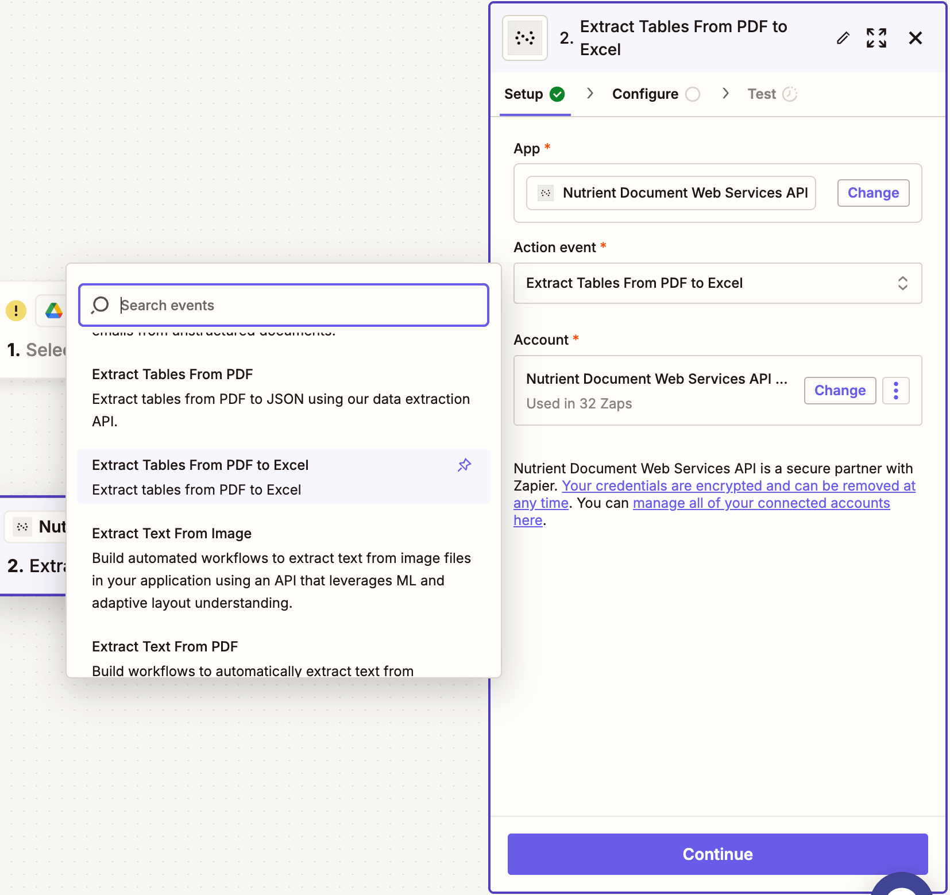Screen dimensions: 950x895
Task: Click the Google Drive icon on step 1
Action: click(x=54, y=311)
